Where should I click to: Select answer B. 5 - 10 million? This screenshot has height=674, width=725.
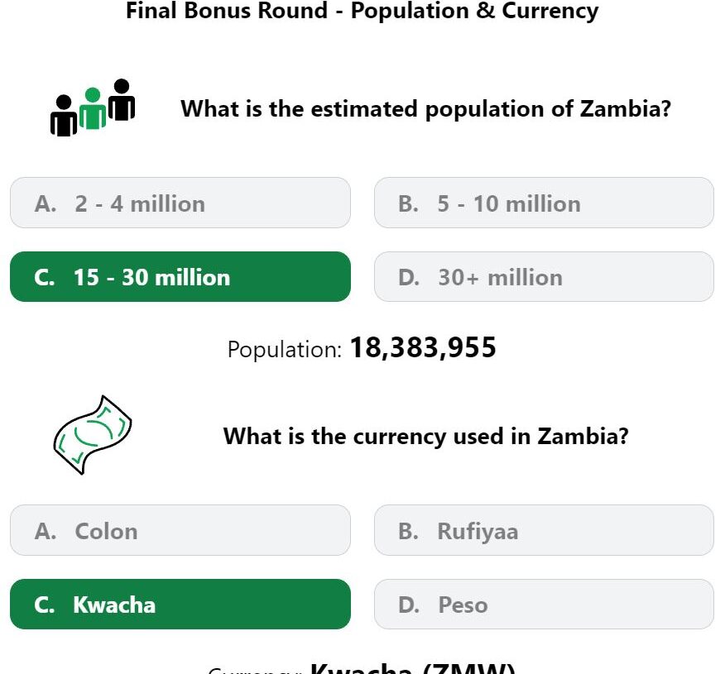point(544,203)
